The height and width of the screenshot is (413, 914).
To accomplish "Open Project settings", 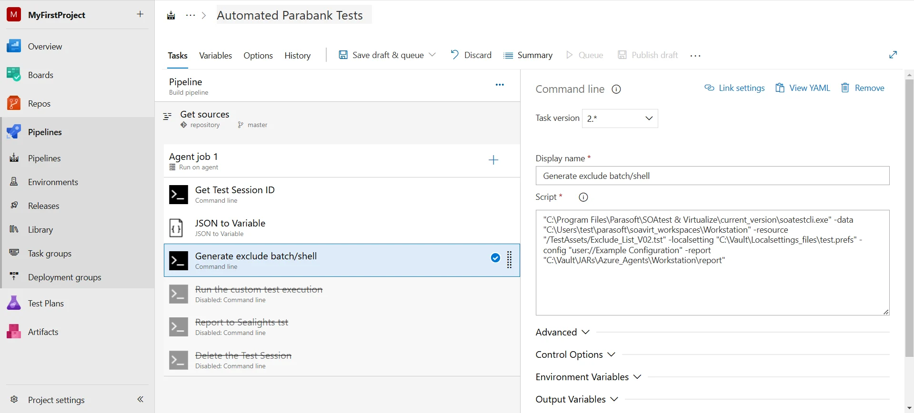I will pos(56,400).
